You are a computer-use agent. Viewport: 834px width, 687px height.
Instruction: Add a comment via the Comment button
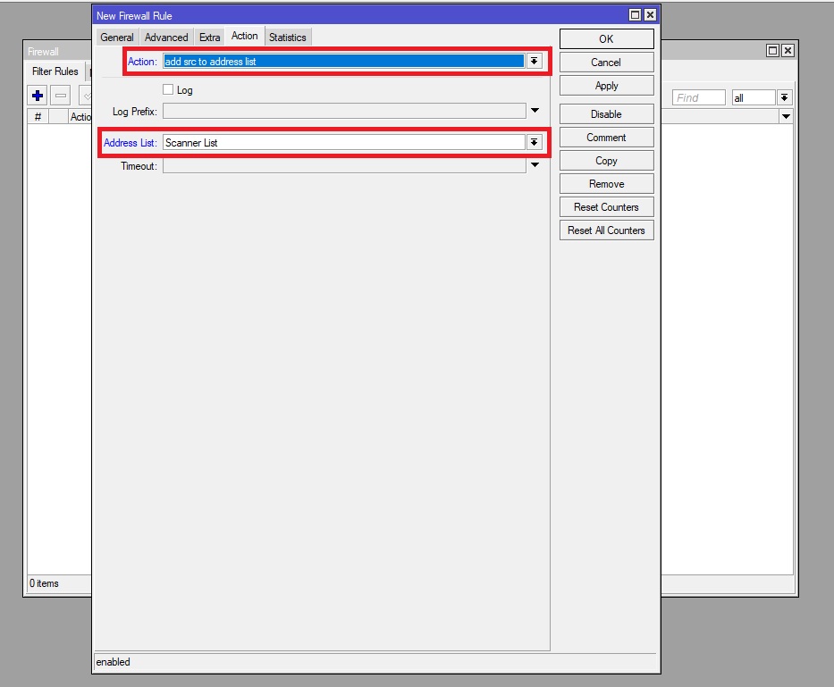click(606, 137)
